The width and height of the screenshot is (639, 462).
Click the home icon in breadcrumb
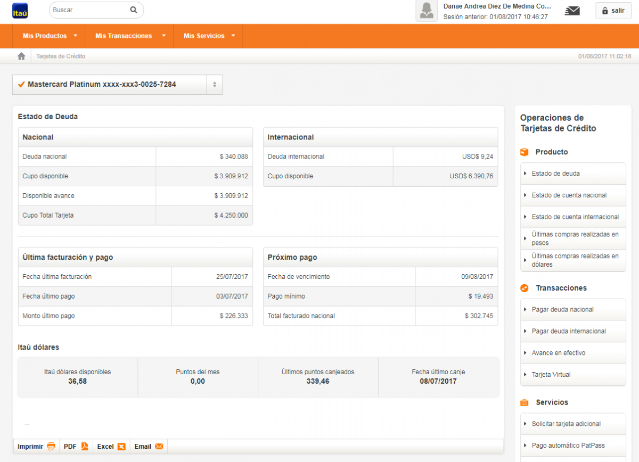coord(21,56)
